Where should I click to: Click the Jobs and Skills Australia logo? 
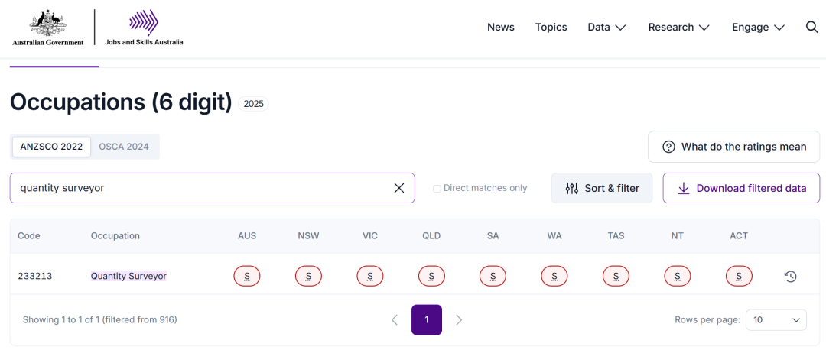click(x=144, y=28)
